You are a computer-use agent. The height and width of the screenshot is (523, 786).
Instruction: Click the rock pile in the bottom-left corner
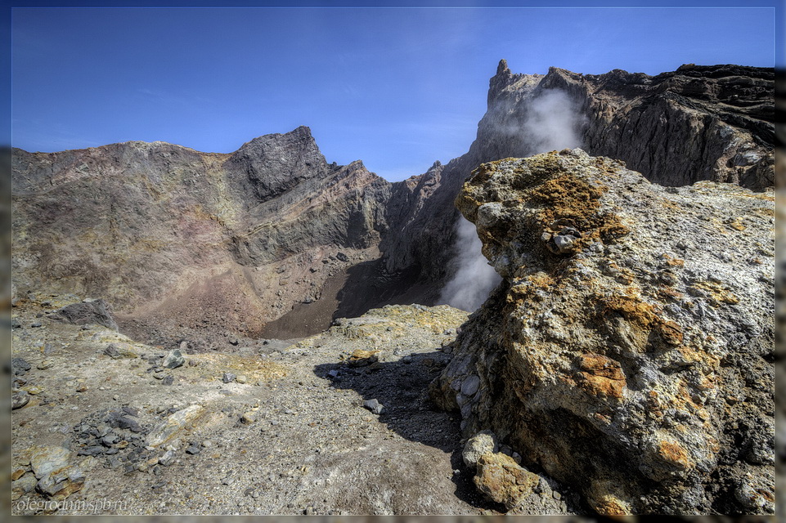point(51,478)
